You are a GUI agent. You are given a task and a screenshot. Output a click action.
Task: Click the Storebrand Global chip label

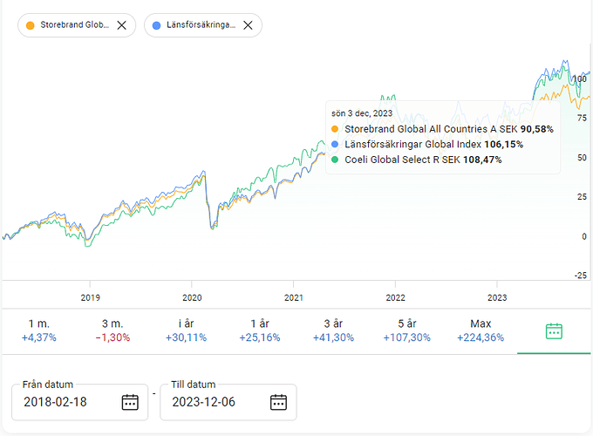[x=75, y=25]
